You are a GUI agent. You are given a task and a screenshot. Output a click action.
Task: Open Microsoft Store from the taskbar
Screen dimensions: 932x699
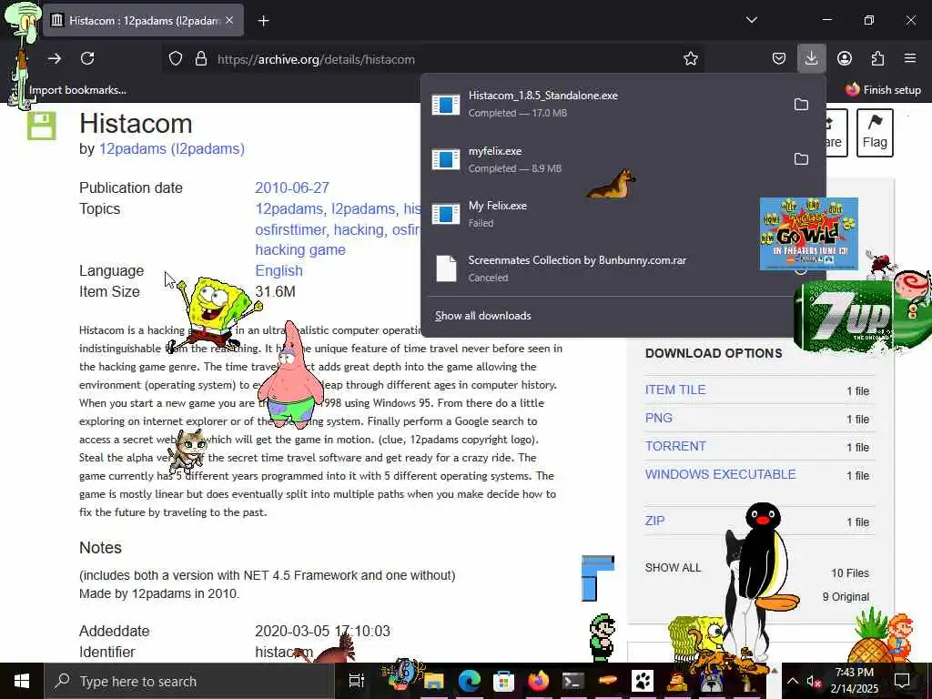(x=503, y=681)
